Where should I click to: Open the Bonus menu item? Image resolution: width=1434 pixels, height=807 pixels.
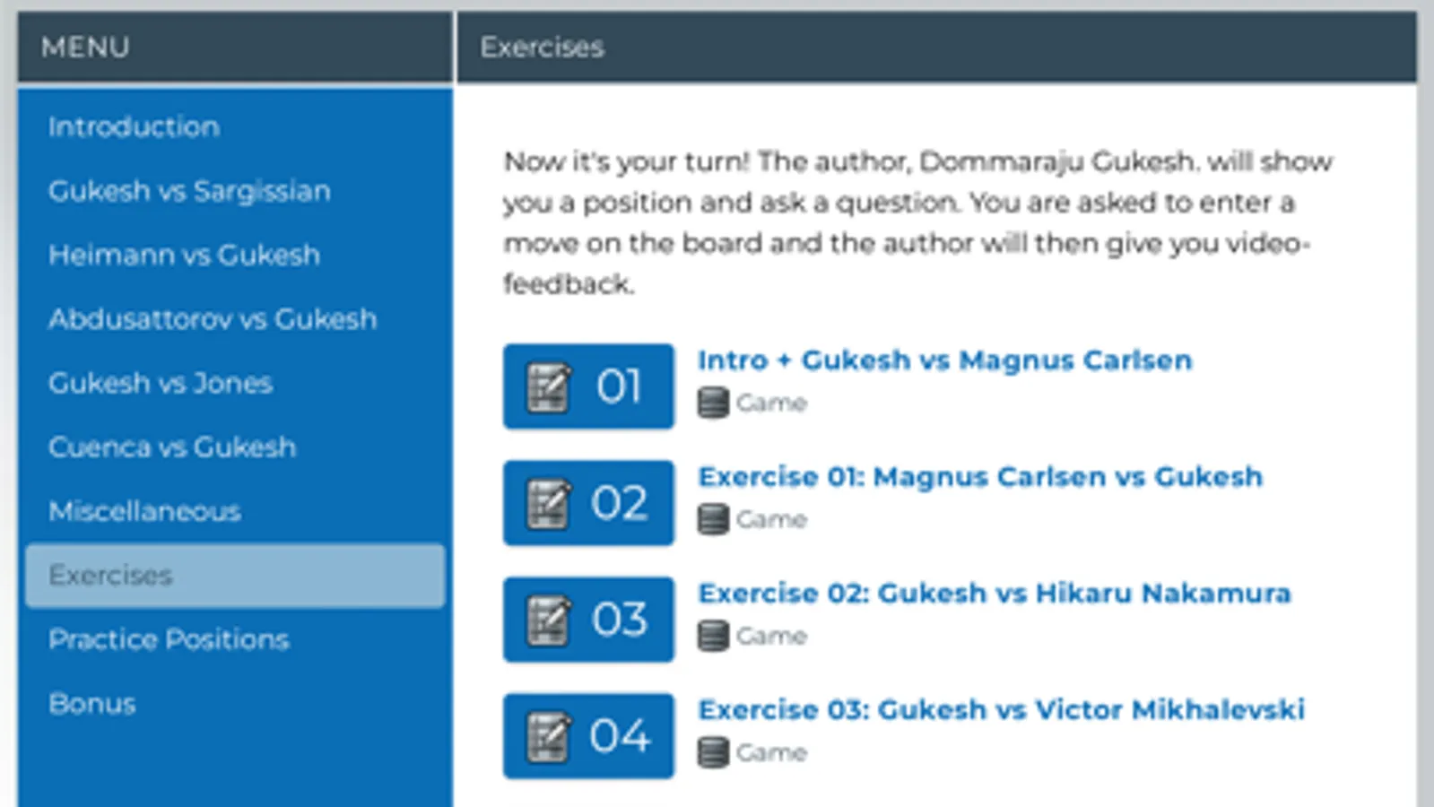click(92, 704)
